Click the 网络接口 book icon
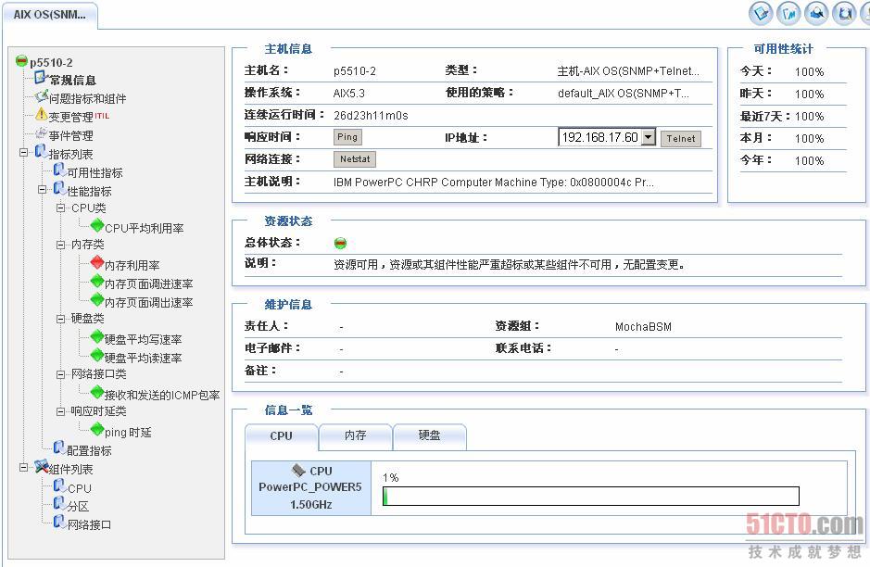The width and height of the screenshot is (870, 567). tap(59, 522)
